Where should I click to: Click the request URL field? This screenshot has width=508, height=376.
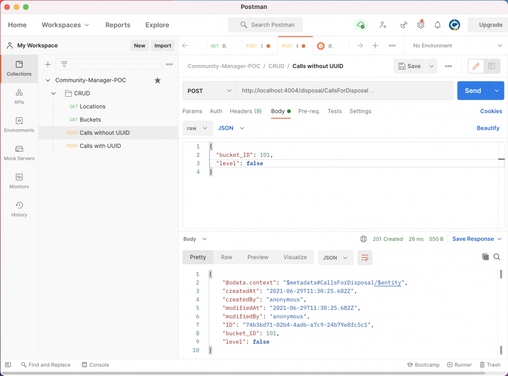[x=345, y=91]
